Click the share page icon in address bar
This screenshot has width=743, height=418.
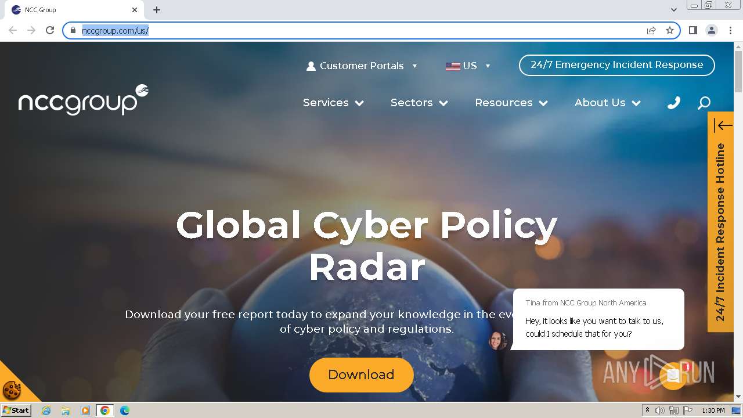(x=651, y=30)
